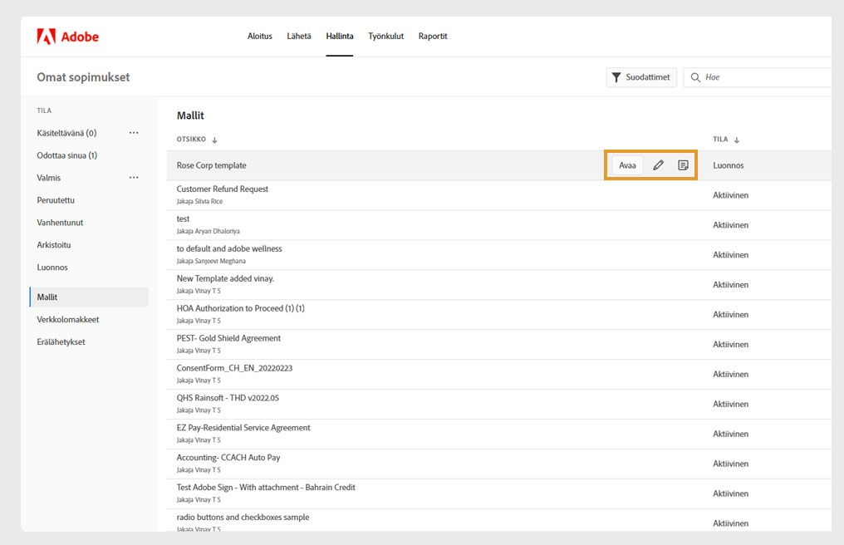Click the pencil edit icon for Rose Corp template
Image resolution: width=844 pixels, height=545 pixels.
click(x=658, y=165)
